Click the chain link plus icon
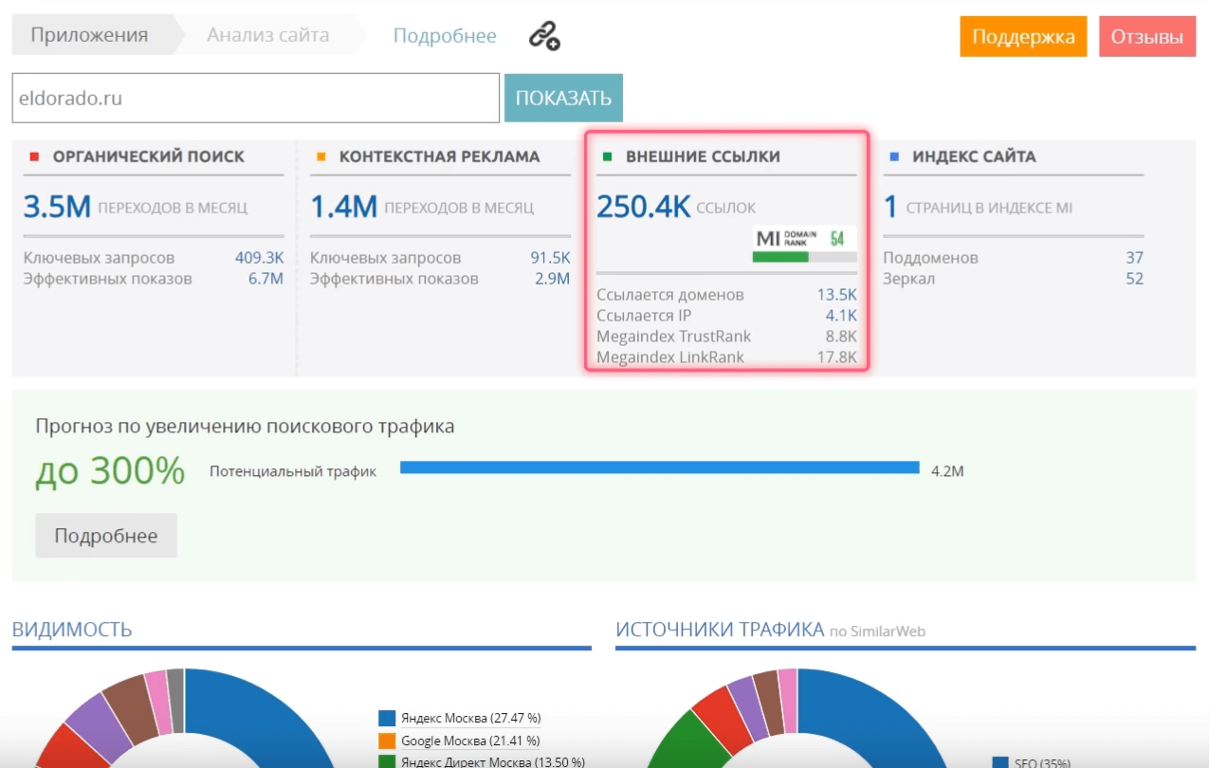 point(544,37)
